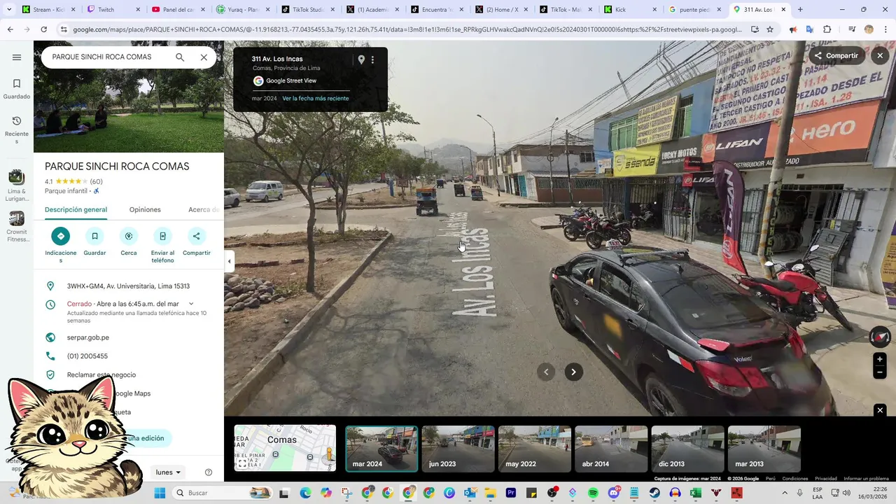Open the Chrome tab search dropdown
Image resolution: width=896 pixels, height=504 pixels.
pyautogui.click(x=9, y=10)
